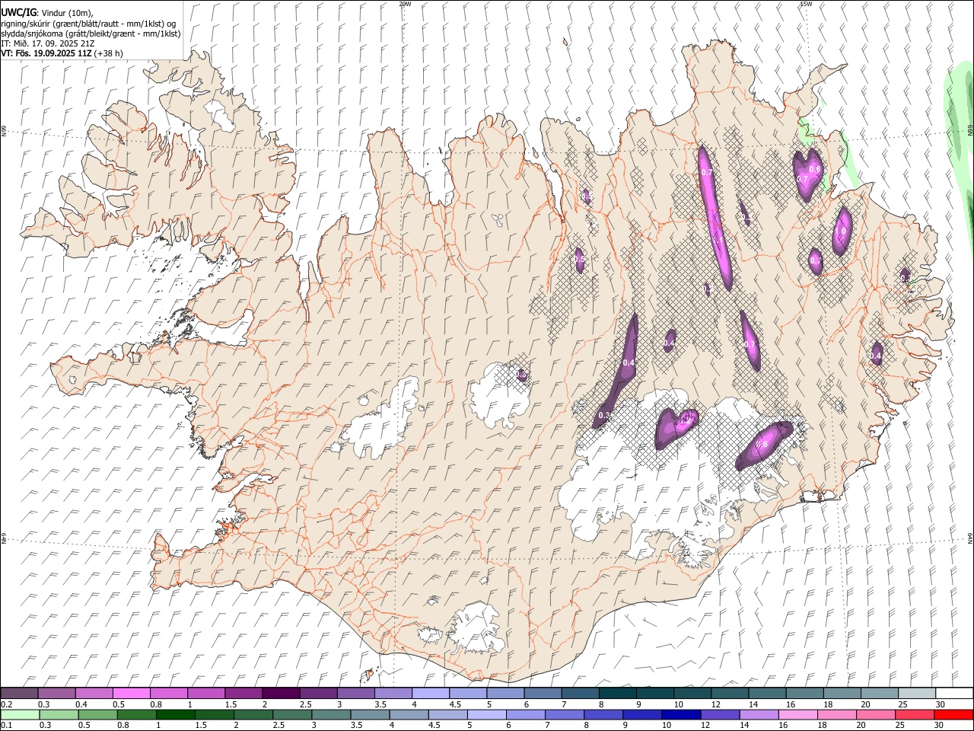Click bottom-row green swatch between 0.8 and 1

click(136, 714)
